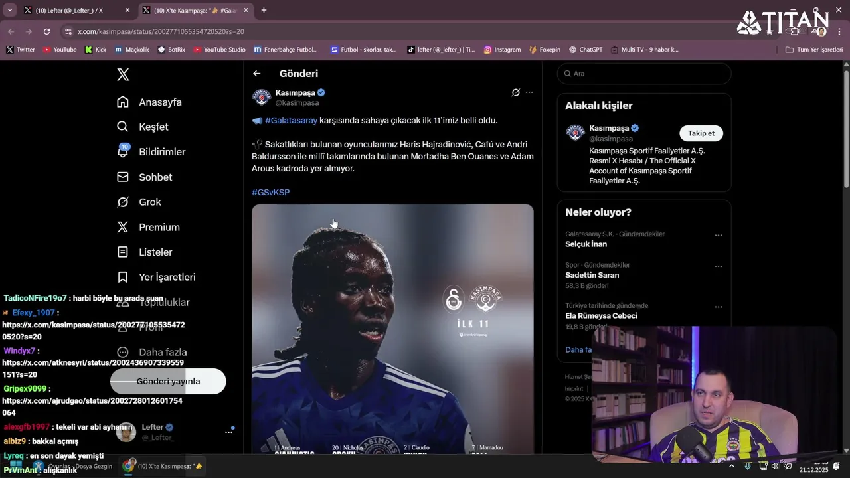Click the bookmark ribbon icon in sidebar

(x=123, y=277)
